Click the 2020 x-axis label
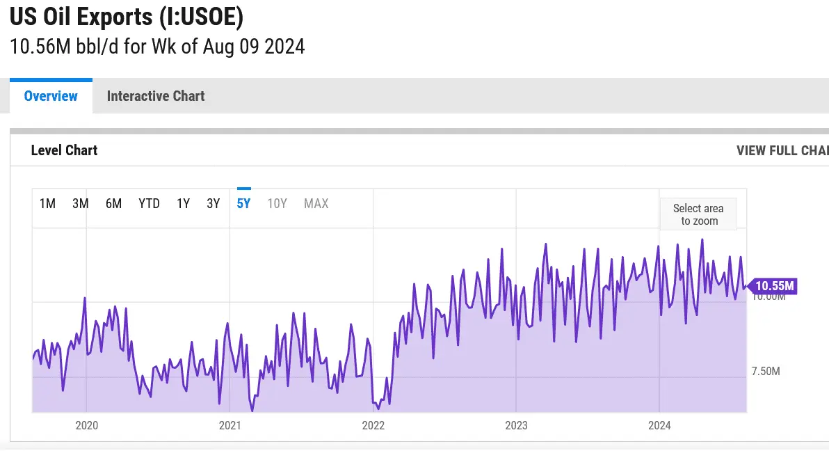Image resolution: width=829 pixels, height=460 pixels. pos(86,425)
